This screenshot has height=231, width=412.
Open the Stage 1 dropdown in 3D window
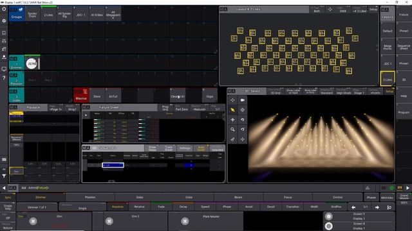tap(359, 91)
